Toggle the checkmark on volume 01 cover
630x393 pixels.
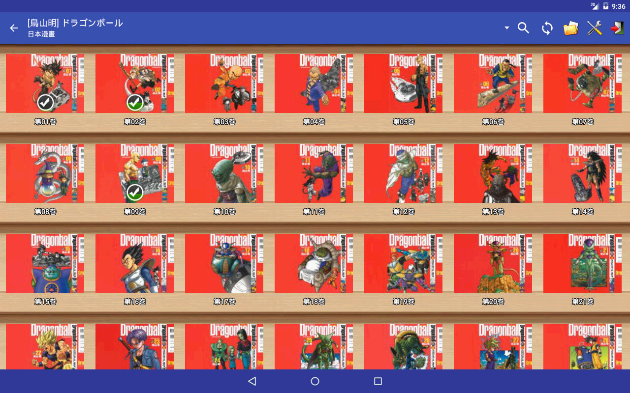click(45, 103)
